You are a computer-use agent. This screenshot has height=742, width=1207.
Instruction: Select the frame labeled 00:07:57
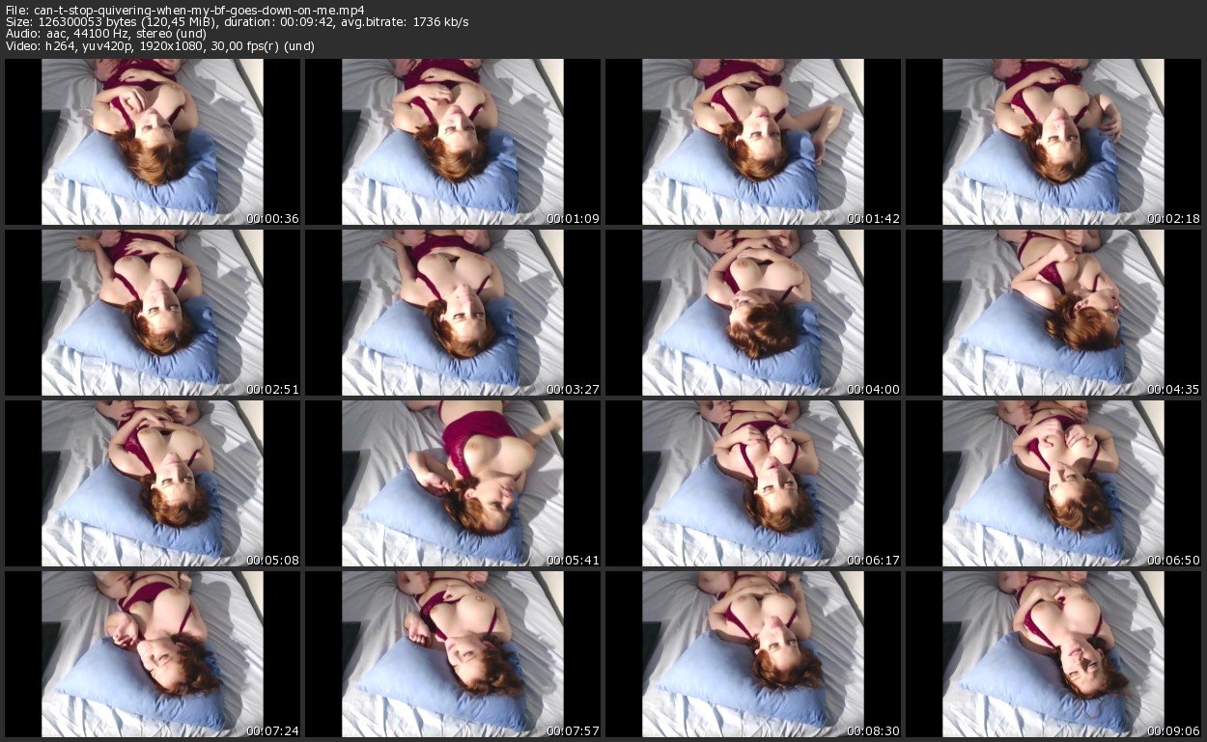coord(453,653)
